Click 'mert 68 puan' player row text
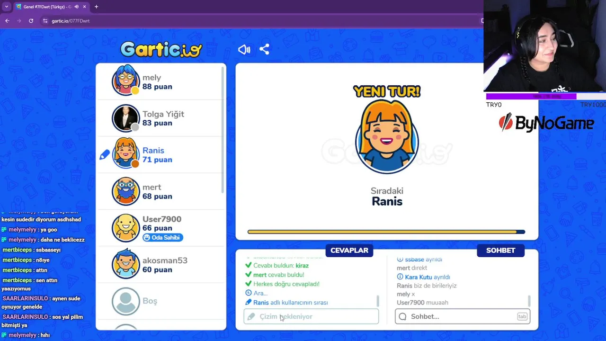This screenshot has height=341, width=606. point(157,191)
